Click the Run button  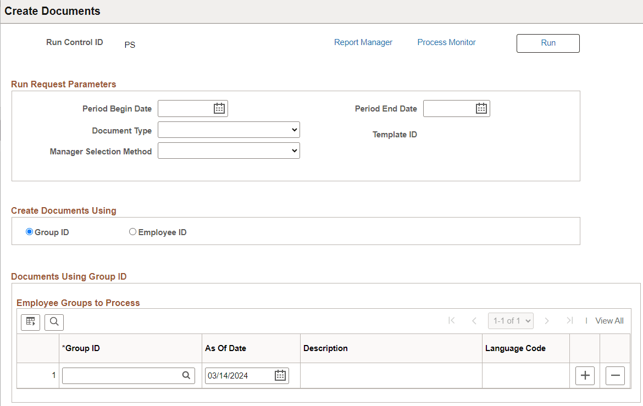tap(548, 43)
